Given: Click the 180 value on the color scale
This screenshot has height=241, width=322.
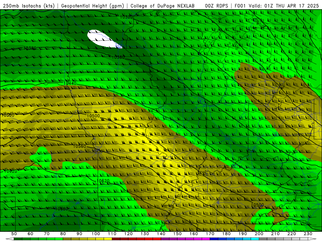Looking at the screenshot, I should point(226,234).
